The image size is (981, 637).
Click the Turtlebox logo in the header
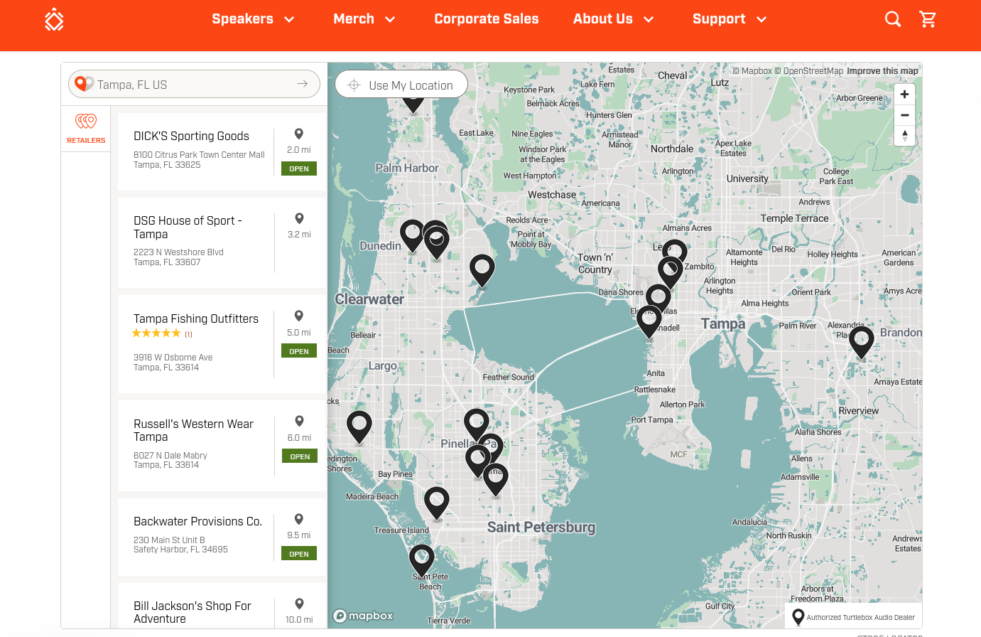pyautogui.click(x=54, y=19)
